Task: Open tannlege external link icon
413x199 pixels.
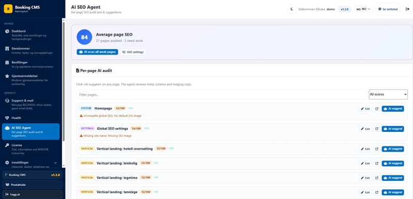Action: 377,192
